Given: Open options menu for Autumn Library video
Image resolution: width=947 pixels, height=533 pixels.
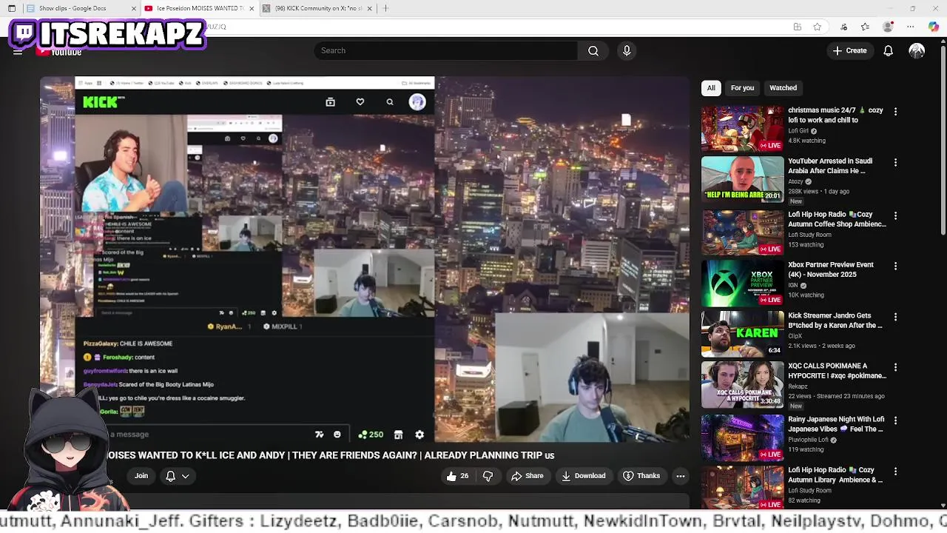Looking at the screenshot, I should pyautogui.click(x=895, y=471).
